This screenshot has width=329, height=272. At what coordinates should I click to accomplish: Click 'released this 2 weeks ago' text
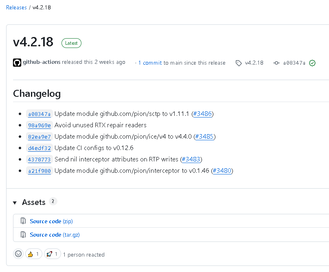(x=94, y=62)
